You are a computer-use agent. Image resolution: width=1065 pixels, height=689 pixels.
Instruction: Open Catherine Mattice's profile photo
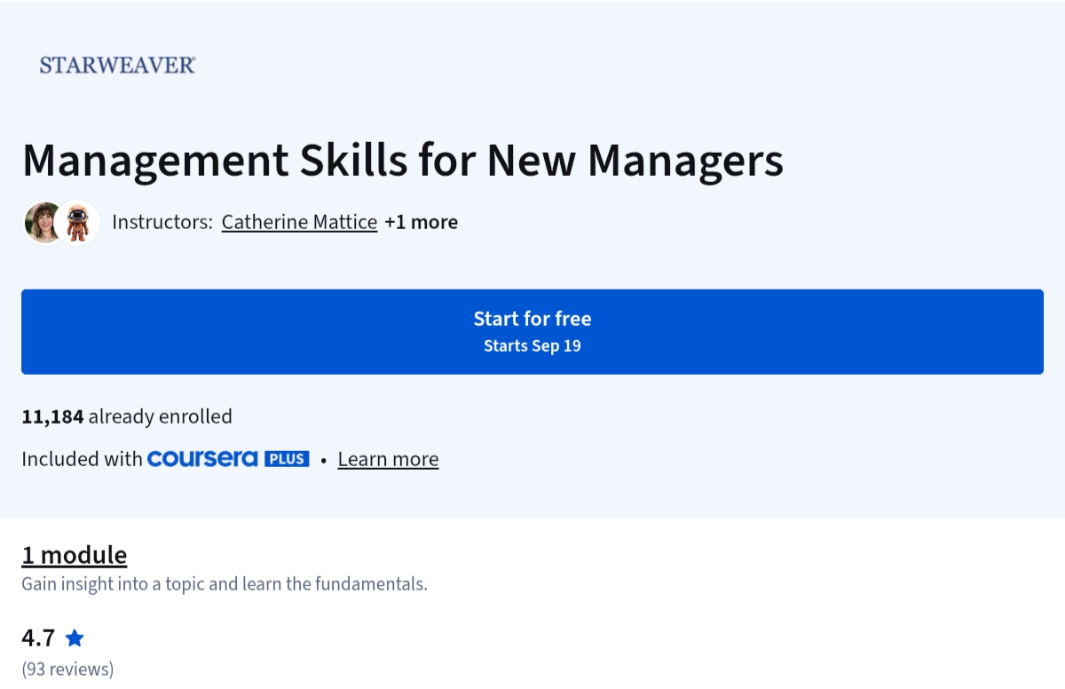[x=43, y=222]
